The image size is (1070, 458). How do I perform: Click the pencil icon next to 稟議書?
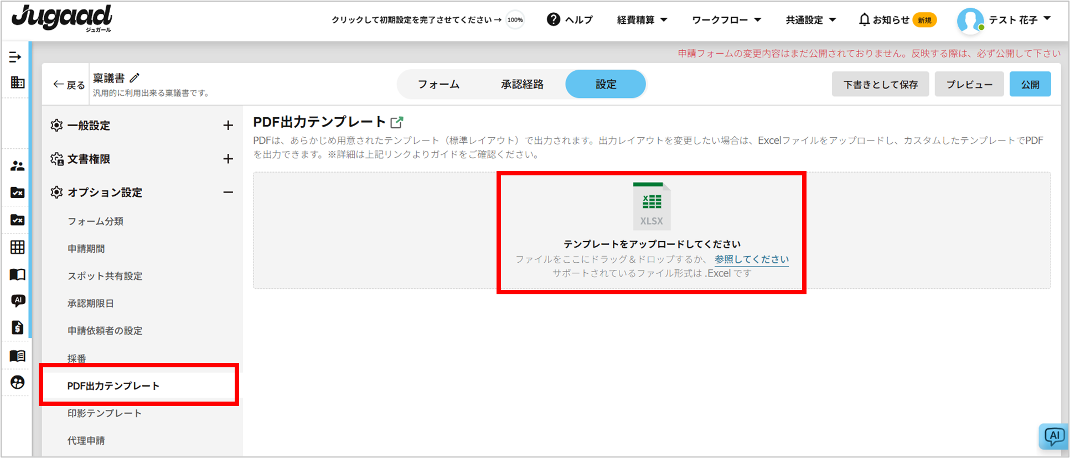tap(135, 78)
